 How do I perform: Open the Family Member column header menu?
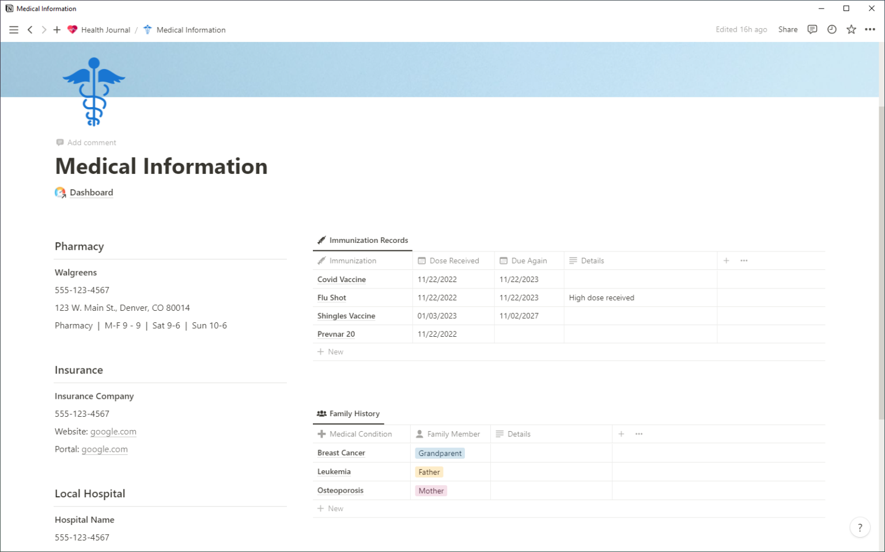click(453, 433)
